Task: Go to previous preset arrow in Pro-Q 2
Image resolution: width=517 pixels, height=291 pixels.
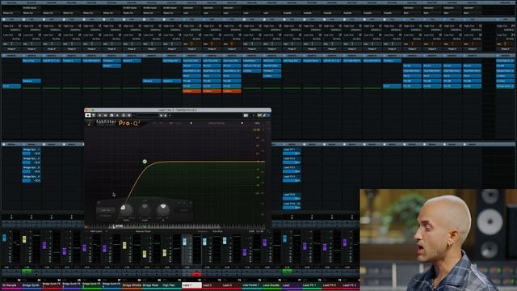Action: [191, 123]
